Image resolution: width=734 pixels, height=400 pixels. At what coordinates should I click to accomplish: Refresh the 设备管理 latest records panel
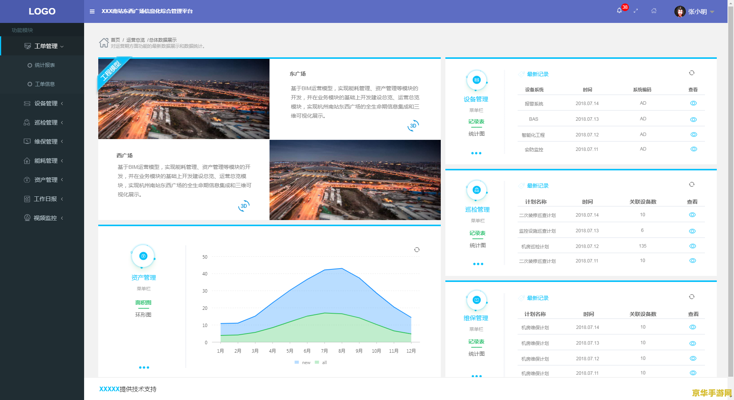pos(692,73)
